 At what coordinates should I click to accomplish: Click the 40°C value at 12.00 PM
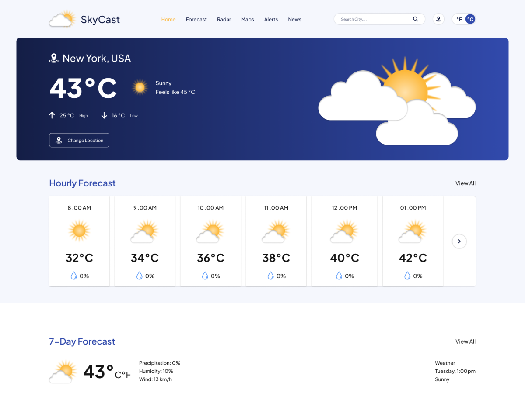[344, 258]
